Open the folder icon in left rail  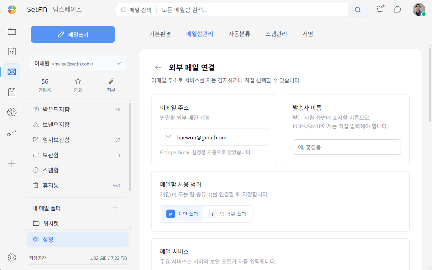(12, 31)
